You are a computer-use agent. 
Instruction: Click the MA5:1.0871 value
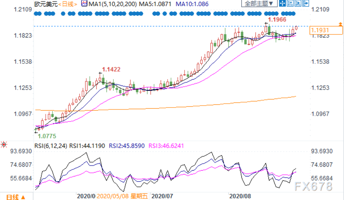coord(155,4)
